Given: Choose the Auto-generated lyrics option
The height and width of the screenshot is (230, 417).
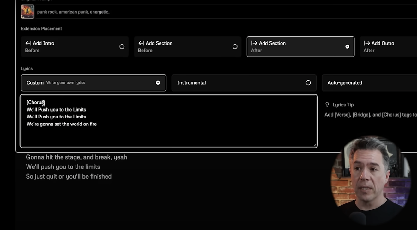Looking at the screenshot, I should 369,83.
